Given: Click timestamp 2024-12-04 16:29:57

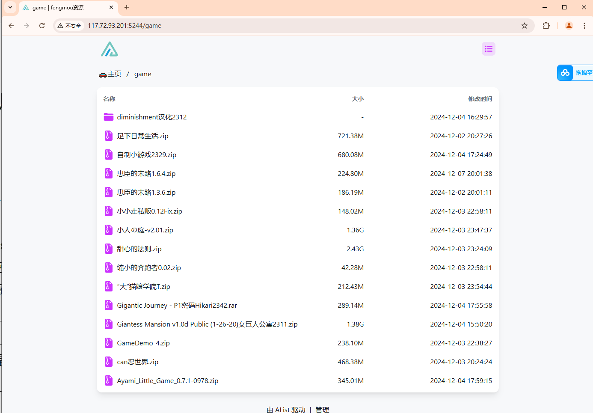Looking at the screenshot, I should 461,117.
